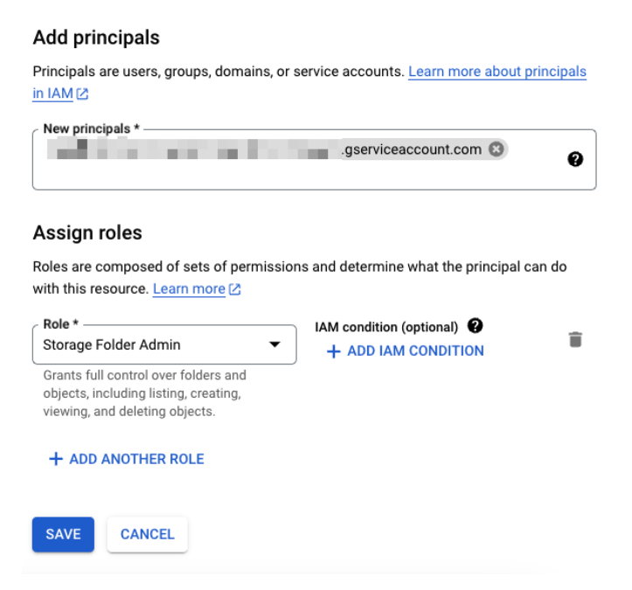Click the CANCEL button

pyautogui.click(x=147, y=534)
